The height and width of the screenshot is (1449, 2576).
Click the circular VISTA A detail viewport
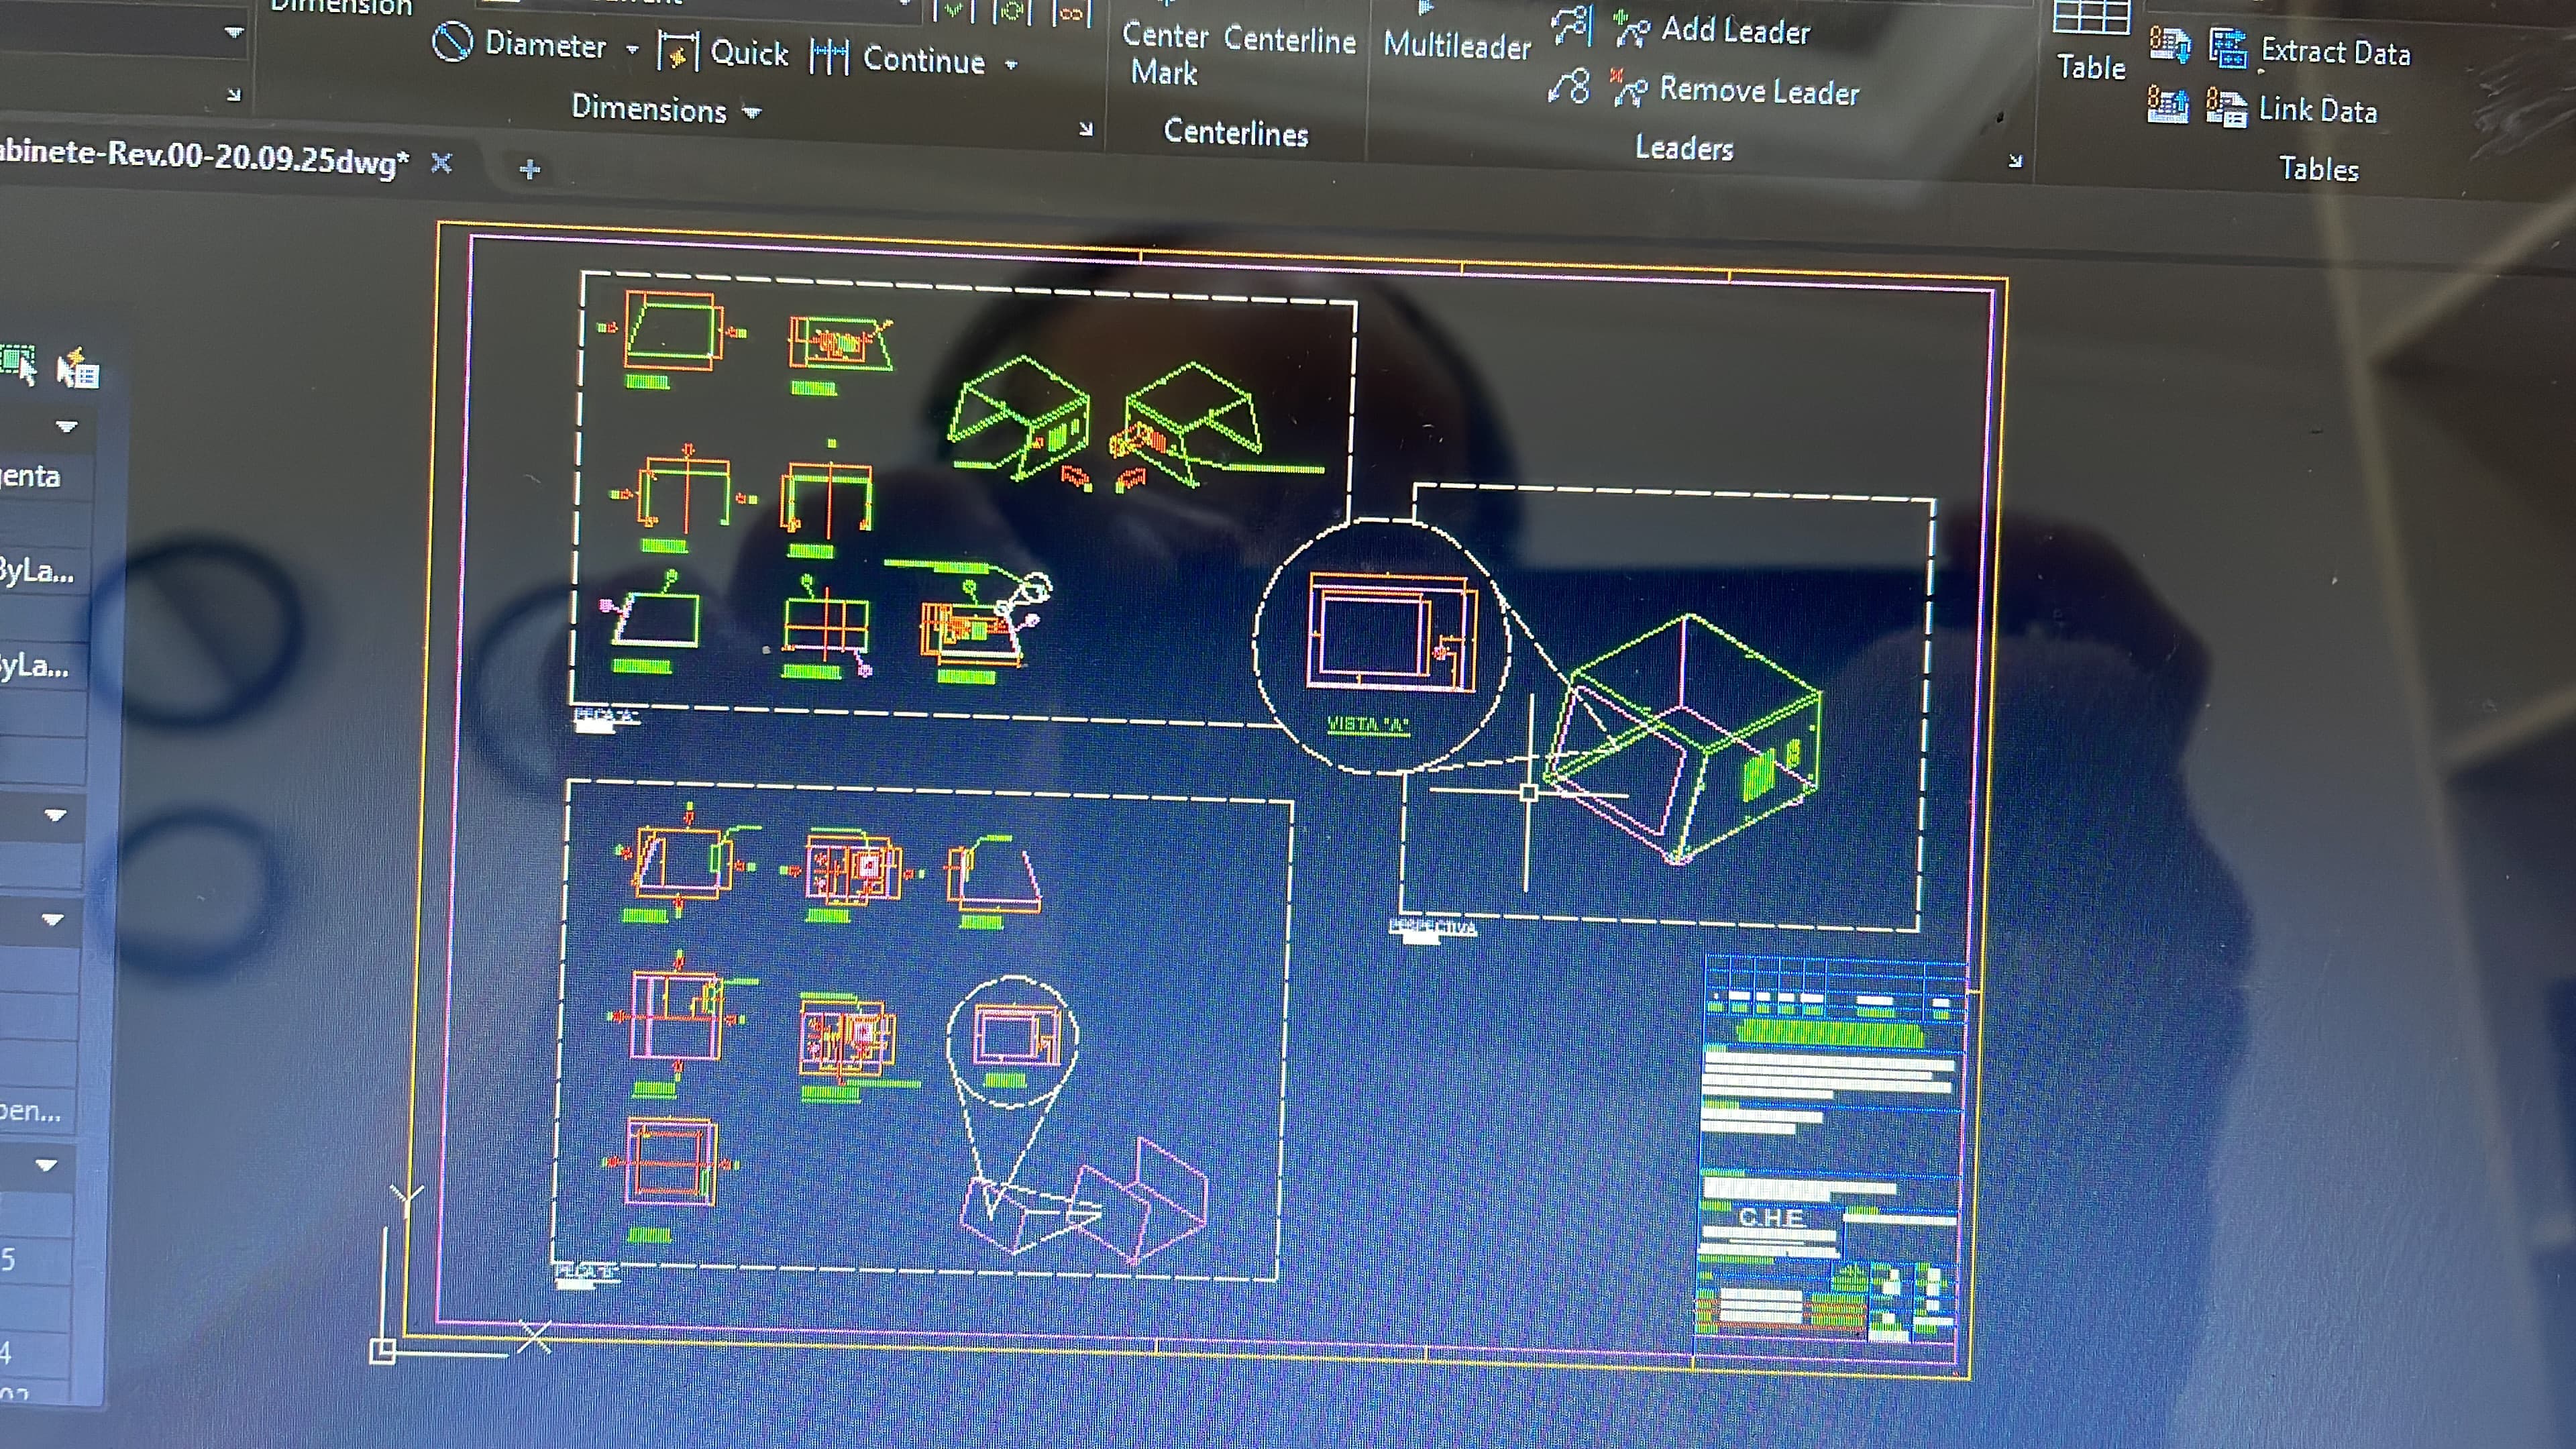tap(1381, 645)
